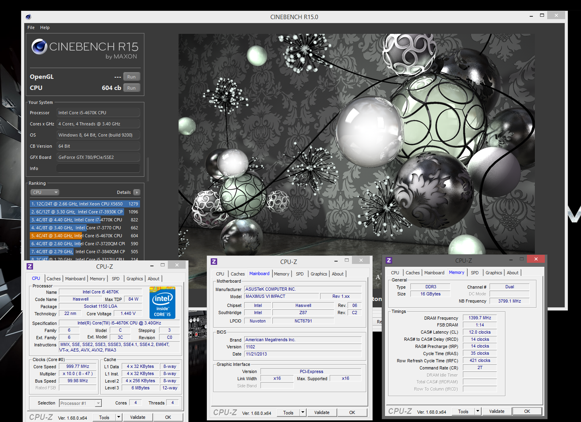This screenshot has height=422, width=581.
Task: Switch to Memory tab in left CPU-Z window
Action: (97, 279)
